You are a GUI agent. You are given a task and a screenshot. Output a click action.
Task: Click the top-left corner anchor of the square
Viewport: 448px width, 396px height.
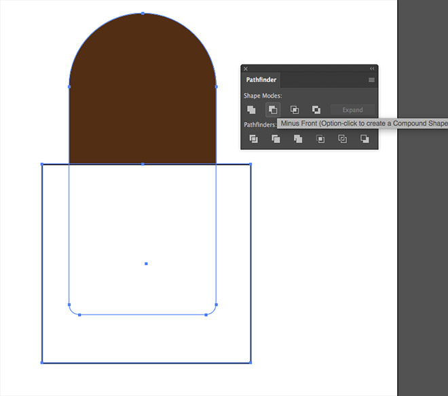coord(42,164)
